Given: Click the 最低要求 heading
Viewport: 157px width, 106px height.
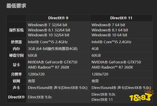Looking at the screenshot, I should [x=16, y=6].
